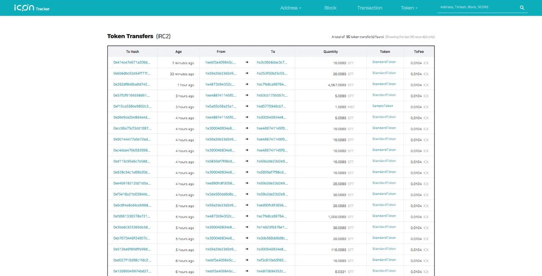Open transaction 0x513ba9f89dffe99d...
Screen dimensions: 542x276
click(132, 249)
